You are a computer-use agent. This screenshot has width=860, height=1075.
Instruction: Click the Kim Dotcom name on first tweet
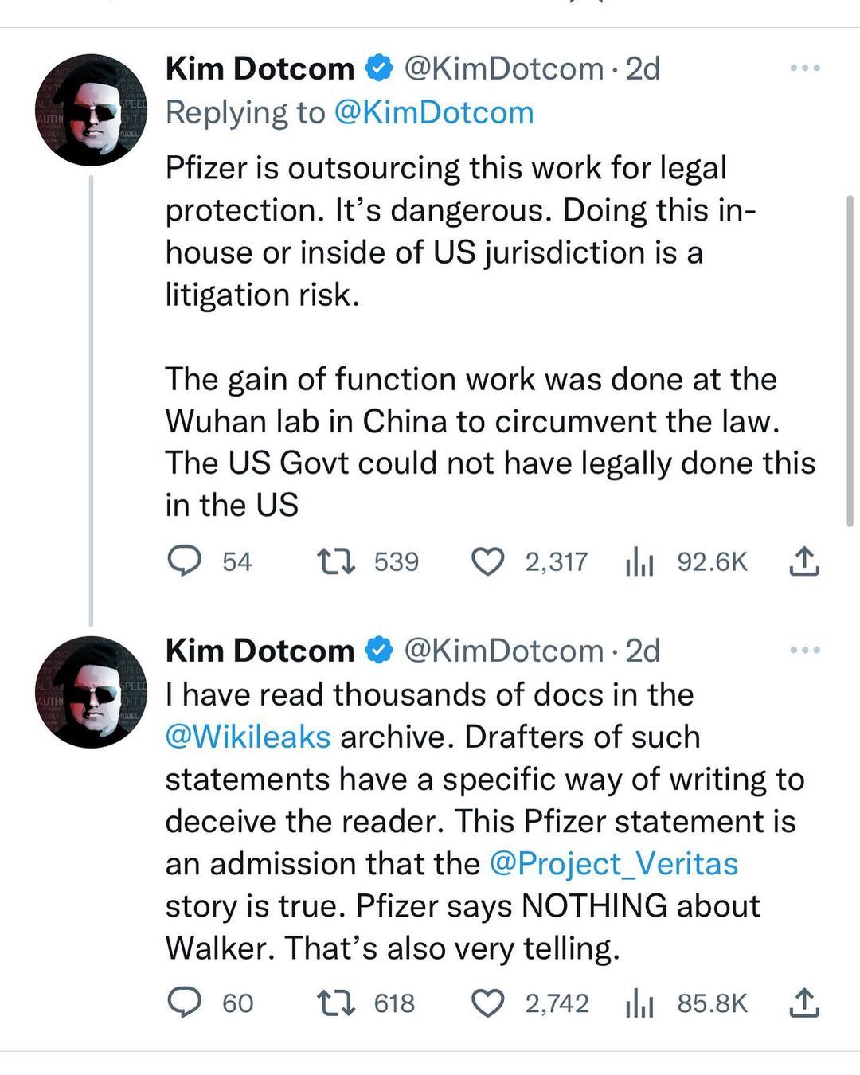point(260,68)
